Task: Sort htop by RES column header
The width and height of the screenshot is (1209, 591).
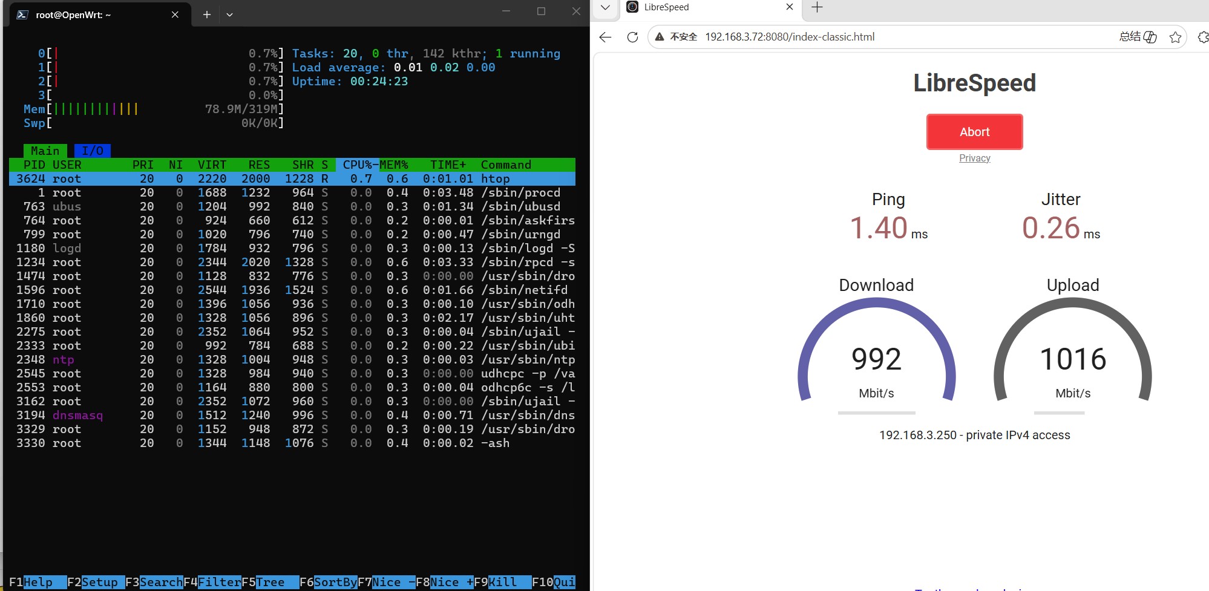Action: pyautogui.click(x=259, y=165)
